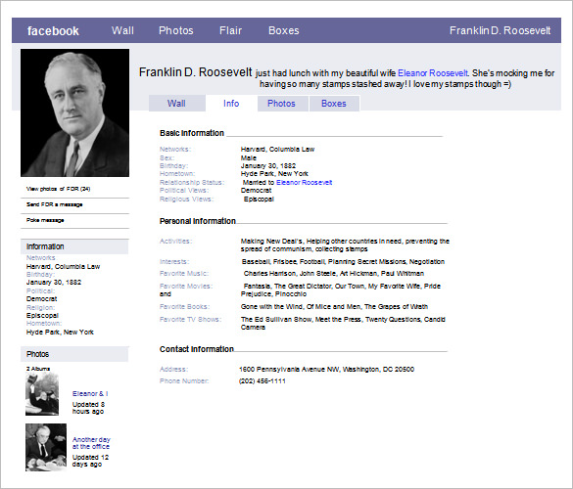Click phone number (202) 456-1111
Viewport: 573px width, 489px height.
click(x=263, y=381)
